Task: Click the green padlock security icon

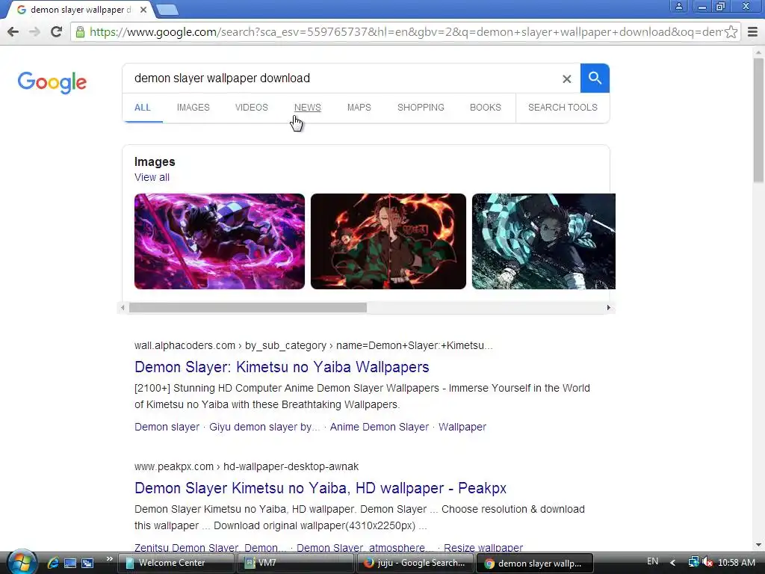Action: click(80, 32)
